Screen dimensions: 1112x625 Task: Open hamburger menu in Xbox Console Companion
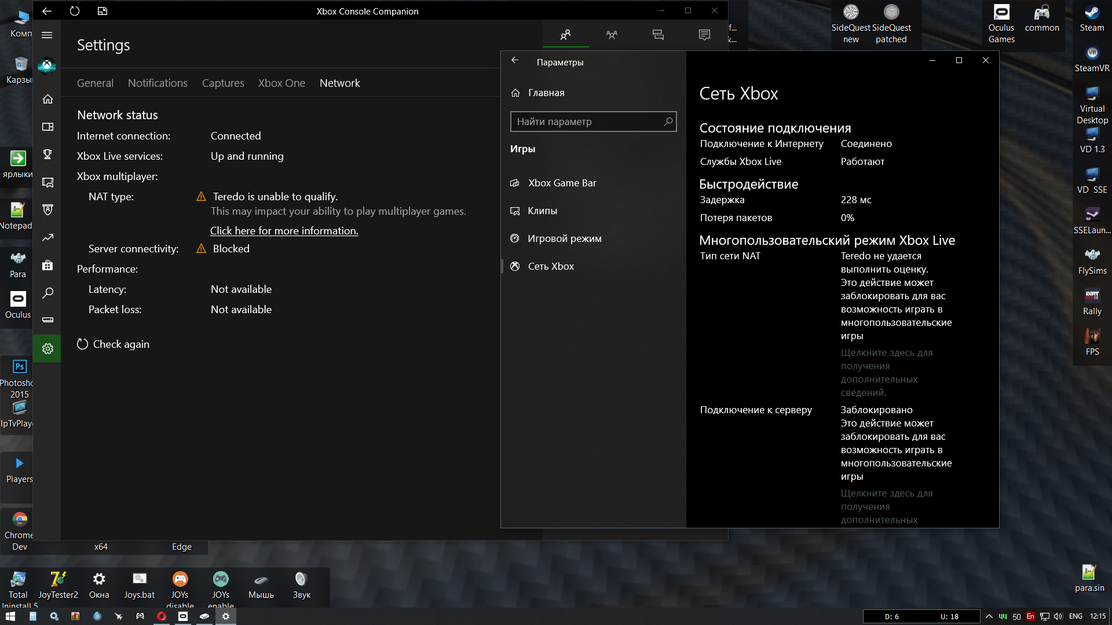(x=47, y=35)
